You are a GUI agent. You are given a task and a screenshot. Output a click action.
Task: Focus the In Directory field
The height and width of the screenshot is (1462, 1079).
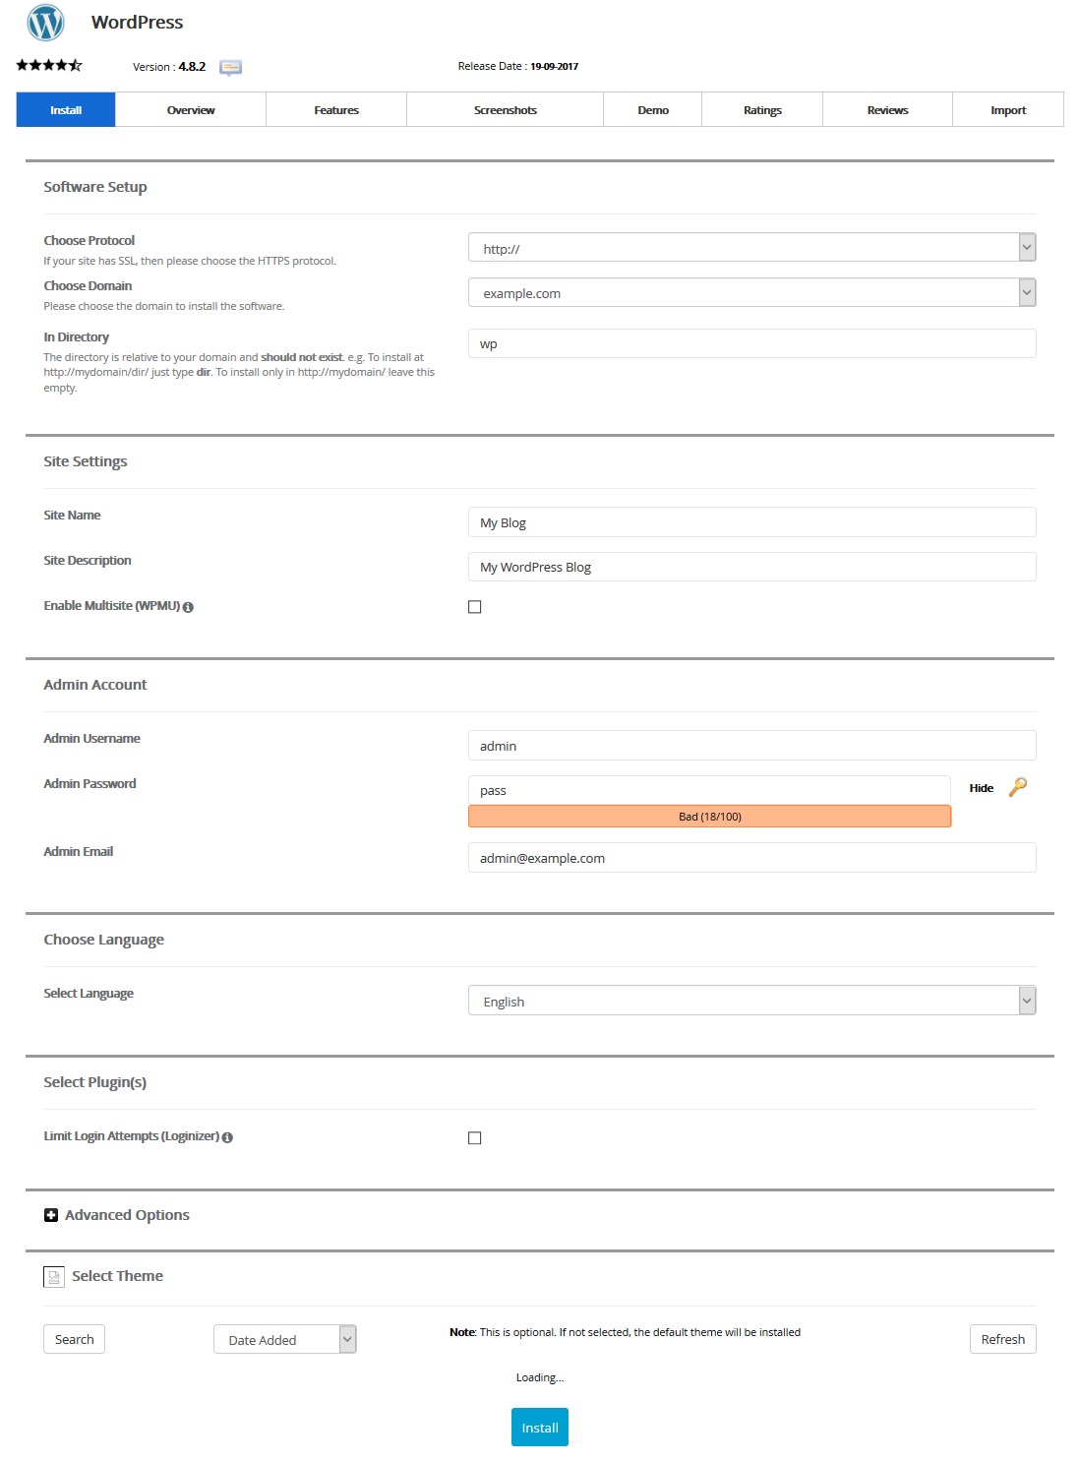[x=752, y=343]
